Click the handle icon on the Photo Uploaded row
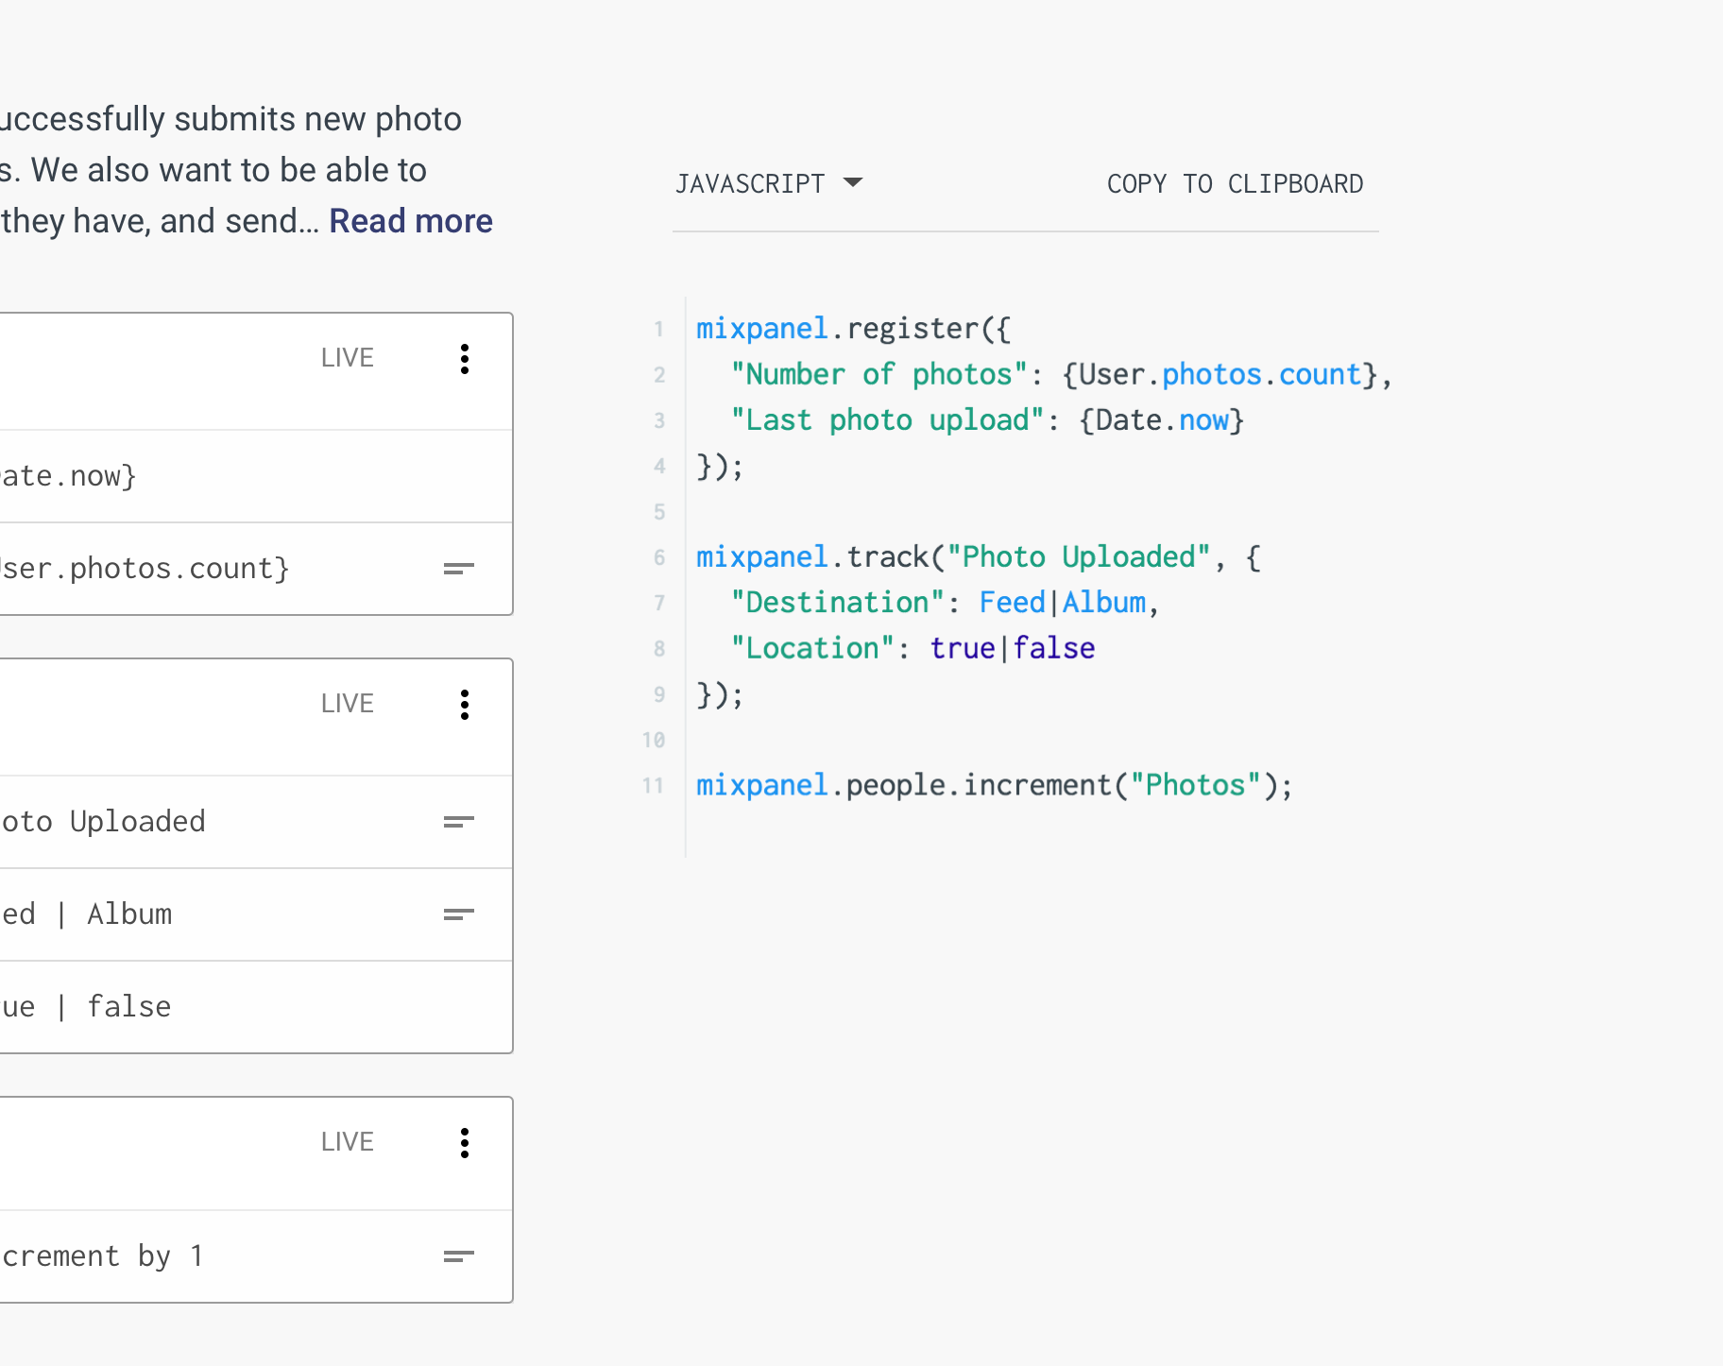The image size is (1723, 1366). pyautogui.click(x=458, y=822)
